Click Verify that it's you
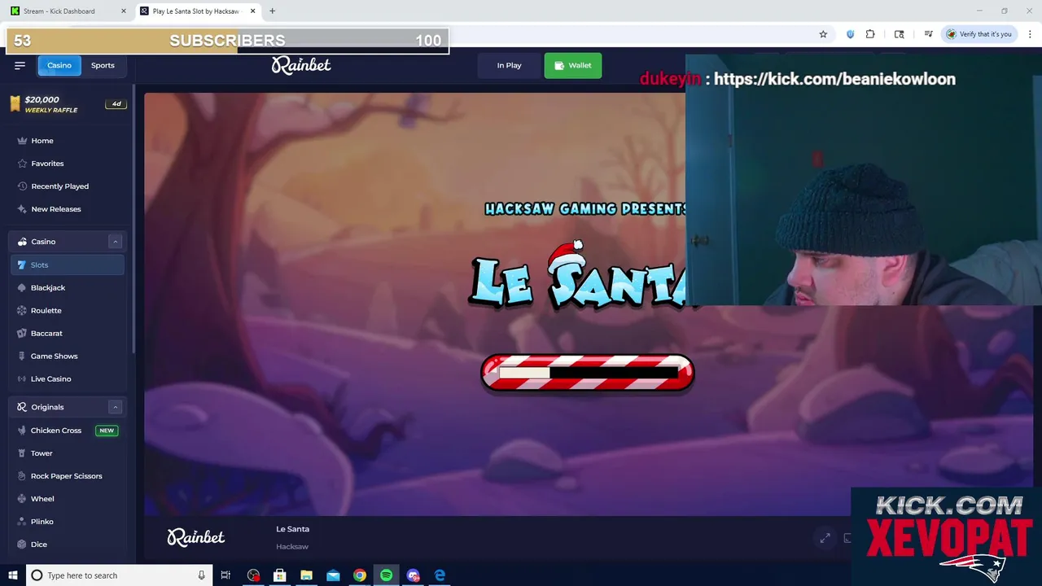 (x=979, y=34)
